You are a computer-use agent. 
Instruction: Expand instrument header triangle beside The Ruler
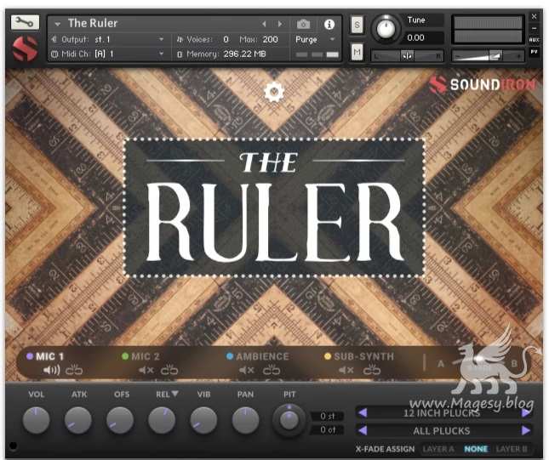[x=57, y=24]
